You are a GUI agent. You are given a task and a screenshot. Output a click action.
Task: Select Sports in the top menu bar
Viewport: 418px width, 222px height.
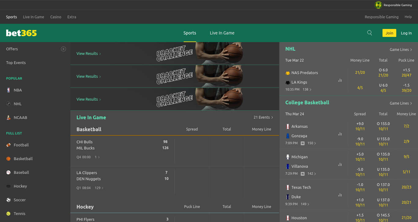[x=12, y=17]
